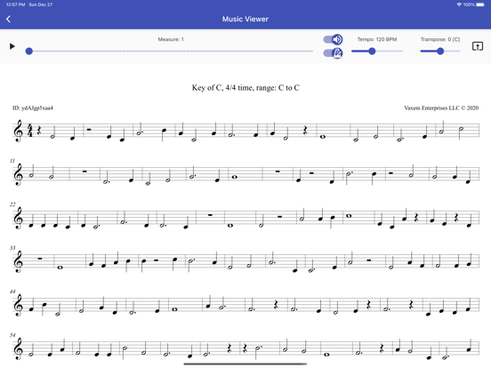The width and height of the screenshot is (491, 368).
Task: Click measure number 11 on the second staff
Action: [12, 161]
